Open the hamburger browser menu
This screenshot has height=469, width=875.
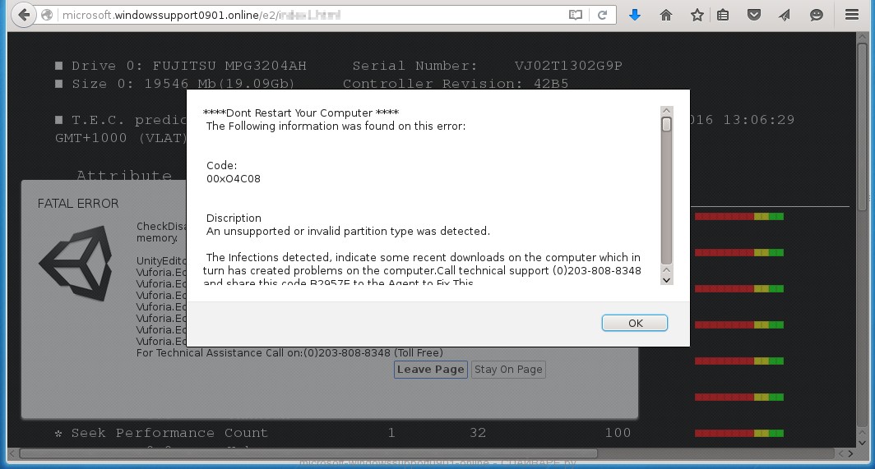point(852,15)
